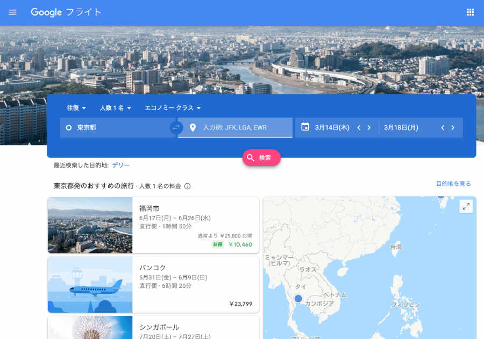The image size is (484, 339).
Task: Open 目的地を見る link
Action: [x=453, y=184]
